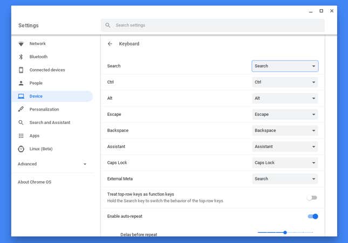This screenshot has width=348, height=243.
Task: Open the Caps Lock key mapping dropdown
Action: [285, 163]
